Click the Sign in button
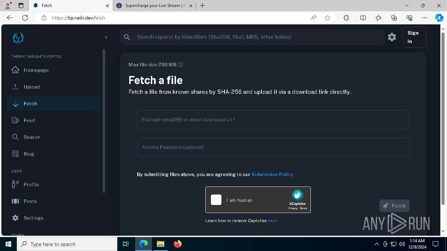 [415, 37]
